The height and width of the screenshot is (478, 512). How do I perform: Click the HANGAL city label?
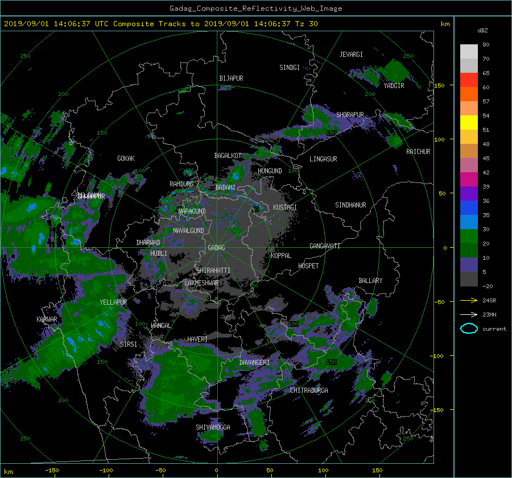tap(160, 326)
